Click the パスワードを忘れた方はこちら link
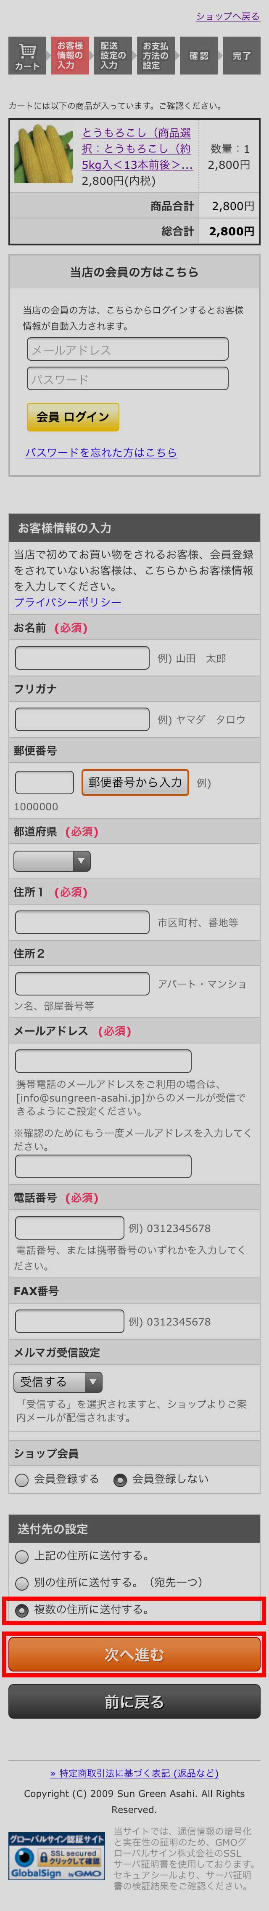This screenshot has width=269, height=1911. [101, 452]
